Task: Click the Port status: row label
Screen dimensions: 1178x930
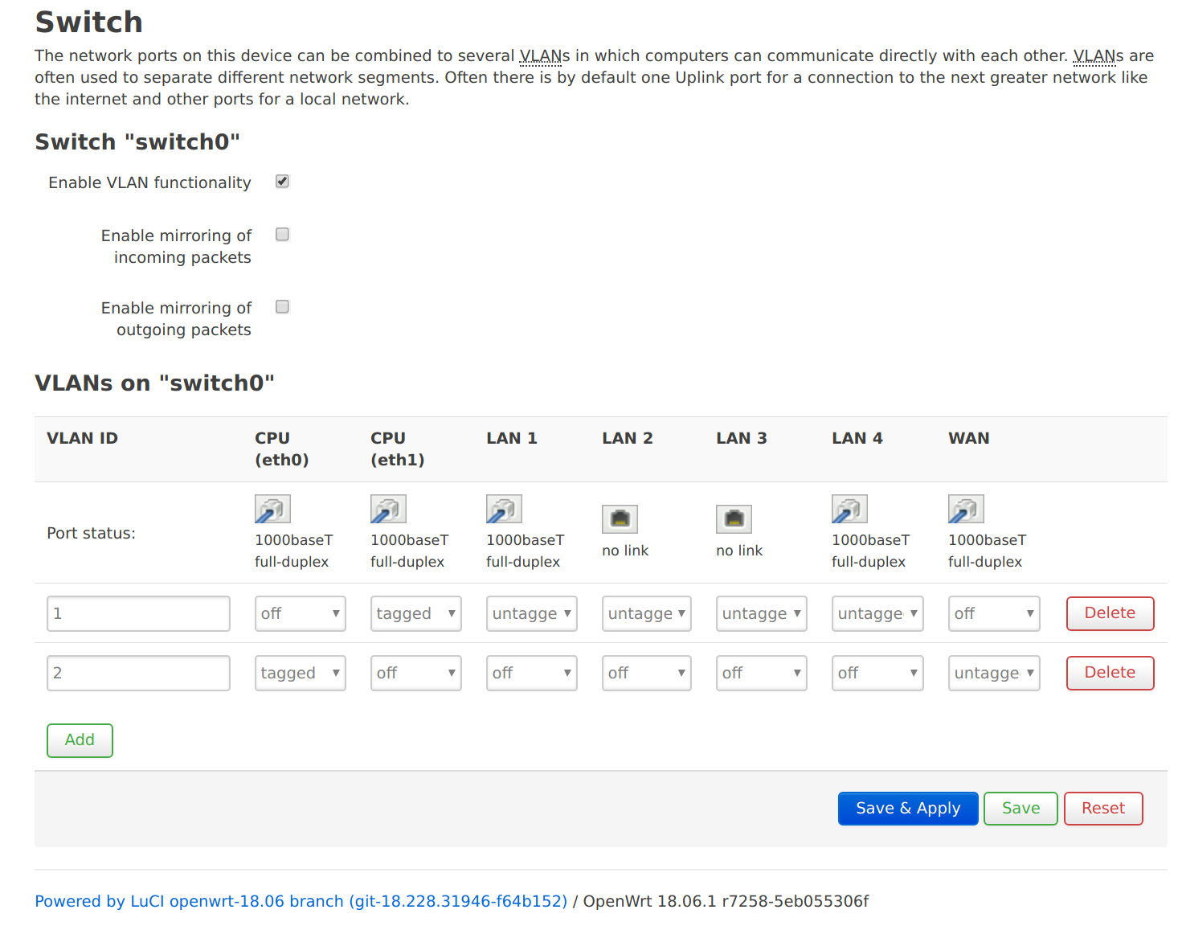Action: pos(91,533)
